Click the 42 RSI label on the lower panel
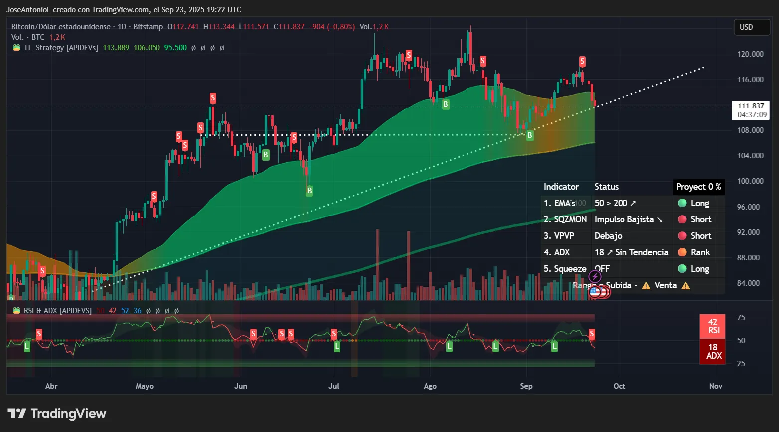 point(713,326)
